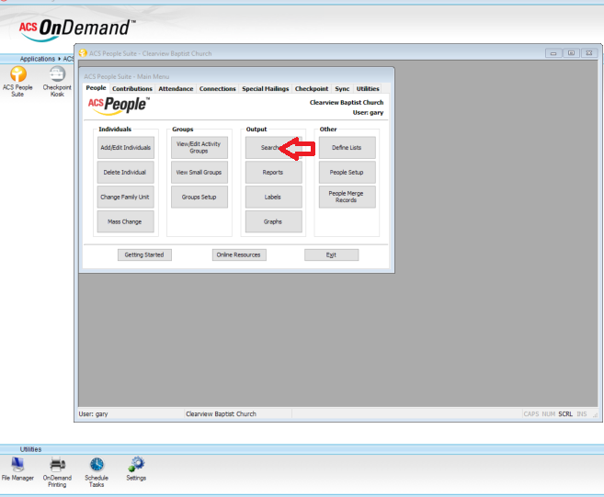Image resolution: width=604 pixels, height=497 pixels.
Task: Switch to the Sync tab
Action: (x=342, y=88)
